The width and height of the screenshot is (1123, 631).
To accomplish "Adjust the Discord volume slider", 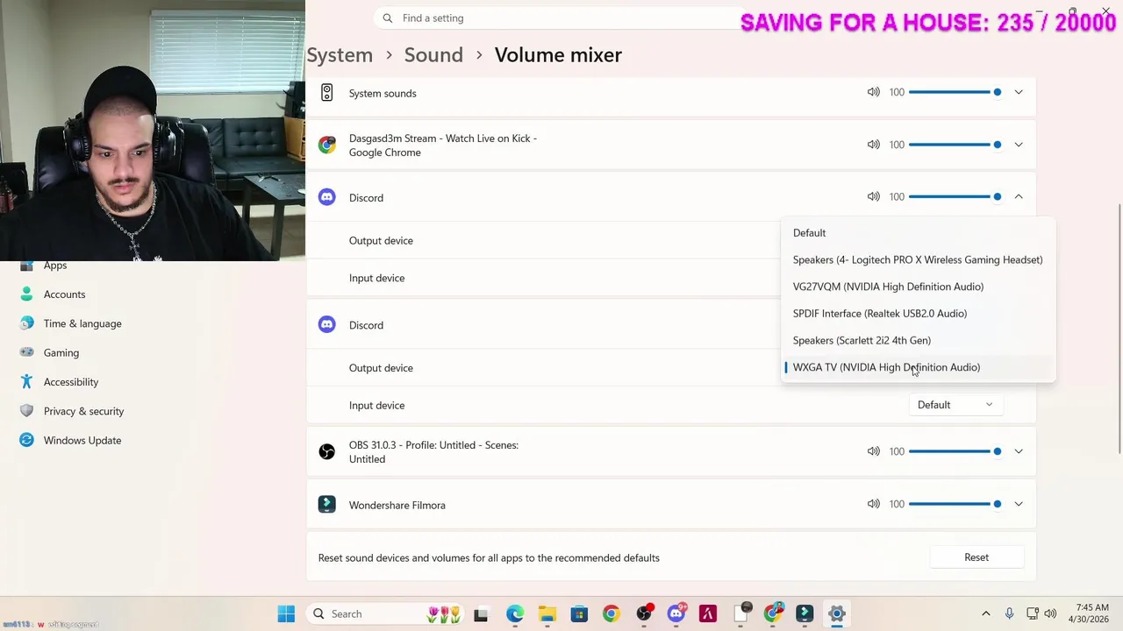I will pyautogui.click(x=956, y=197).
